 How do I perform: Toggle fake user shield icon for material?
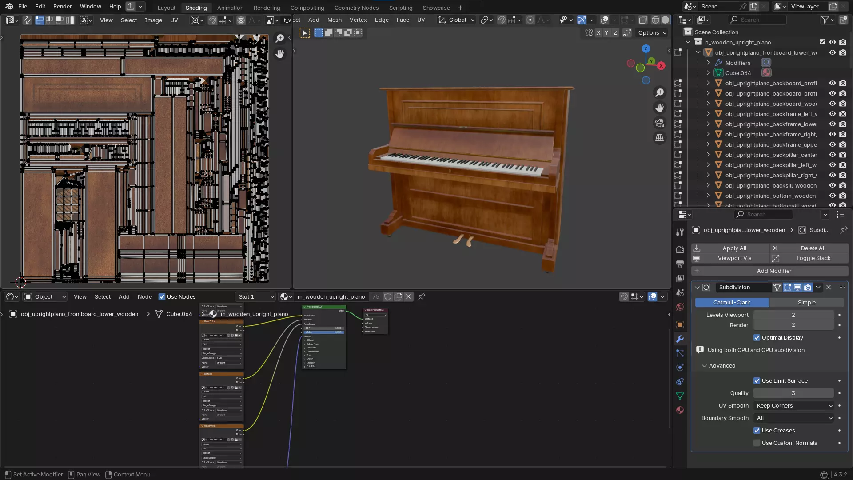(388, 296)
